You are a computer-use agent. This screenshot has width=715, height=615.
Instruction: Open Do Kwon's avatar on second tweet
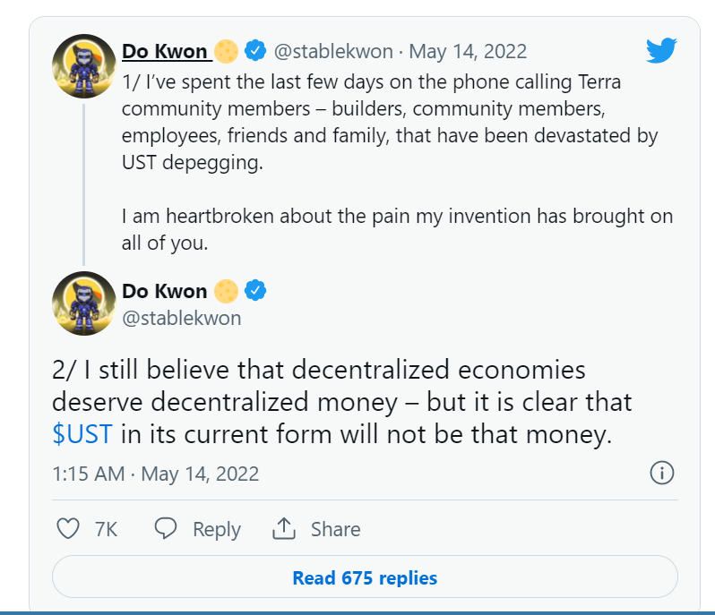point(84,303)
